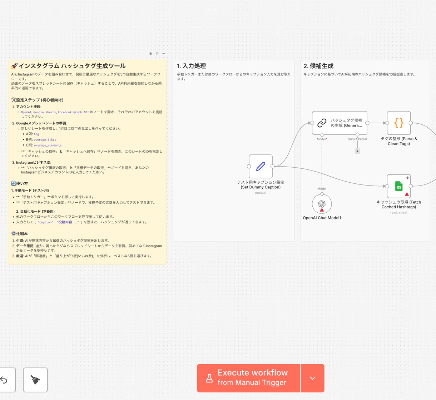Viewport: 436px width, 400px height.
Task: Click the InstagramビジネスID step text
Action: (x=34, y=162)
